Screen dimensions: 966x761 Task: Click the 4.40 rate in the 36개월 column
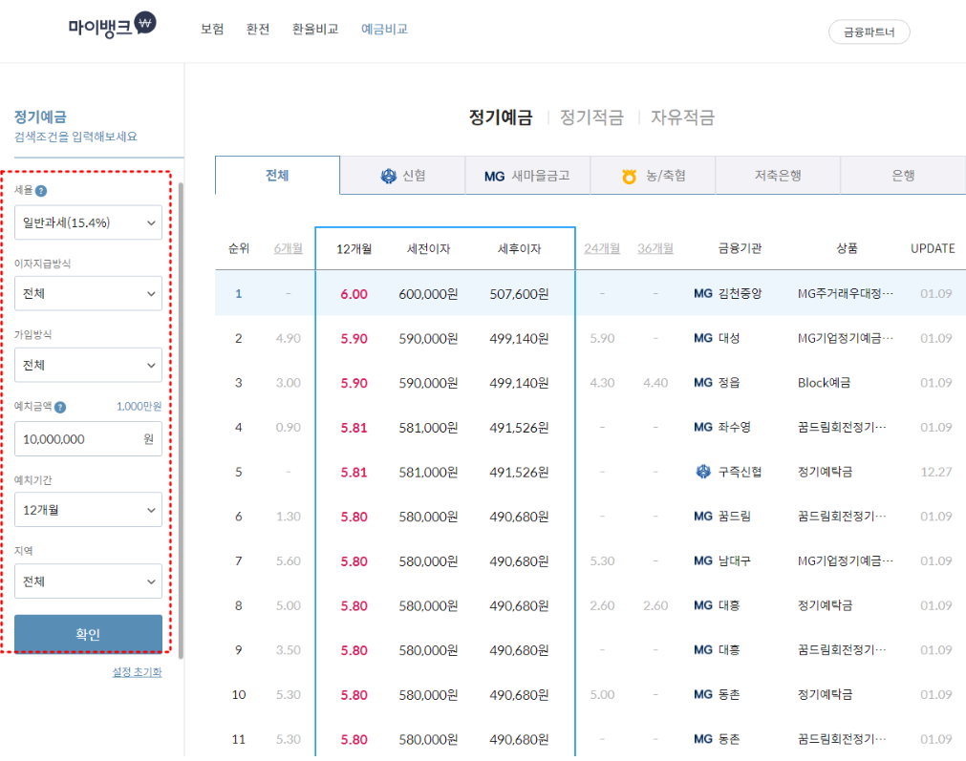click(x=655, y=382)
